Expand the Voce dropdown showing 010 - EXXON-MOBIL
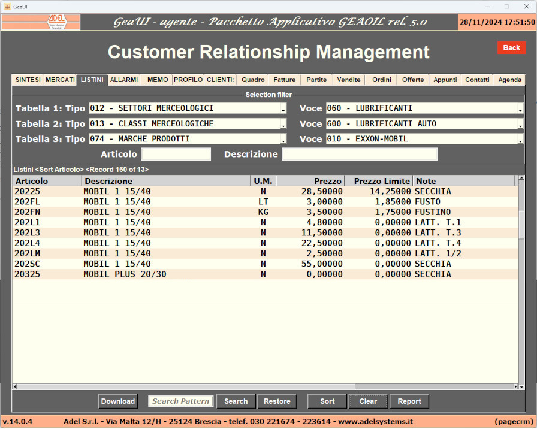Viewport: 537px width, 429px height. click(520, 139)
